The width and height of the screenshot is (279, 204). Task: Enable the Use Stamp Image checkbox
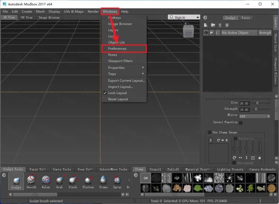point(209,132)
